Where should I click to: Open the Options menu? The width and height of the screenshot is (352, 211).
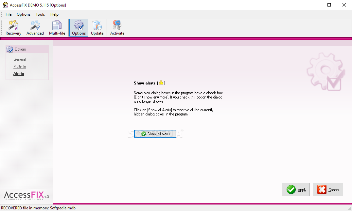[23, 14]
